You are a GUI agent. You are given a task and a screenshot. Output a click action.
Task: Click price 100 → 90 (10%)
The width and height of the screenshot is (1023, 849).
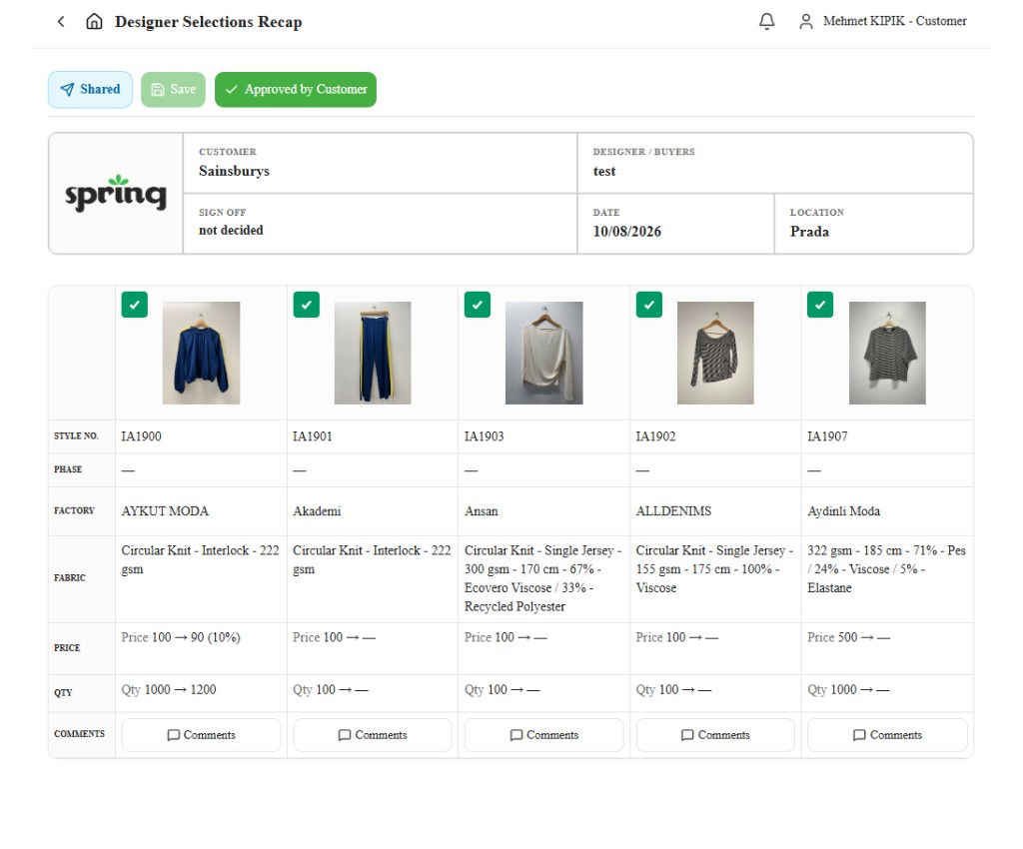pyautogui.click(x=181, y=637)
